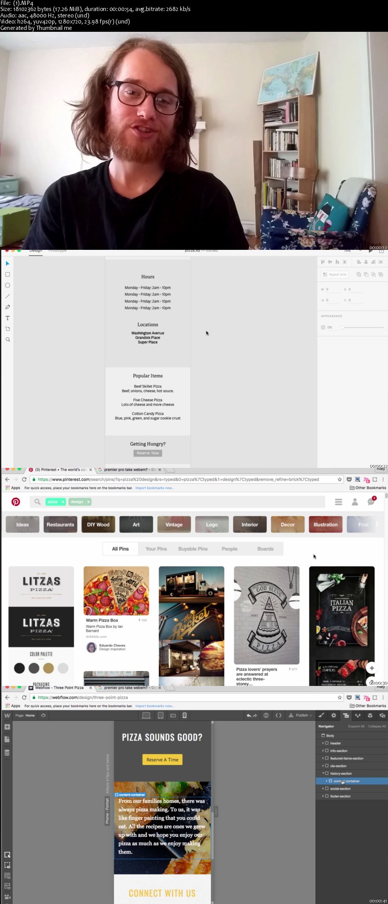Select the Illustration category tile
This screenshot has height=904, width=388.
tap(325, 525)
